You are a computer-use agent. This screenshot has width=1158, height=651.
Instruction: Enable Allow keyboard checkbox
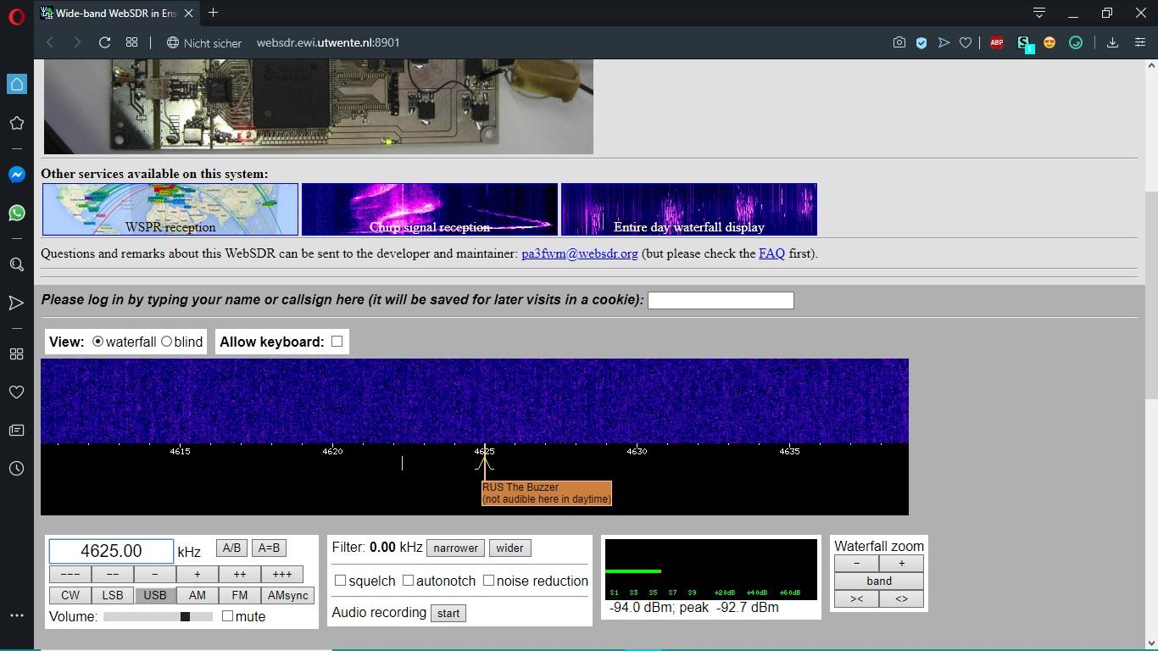(337, 342)
